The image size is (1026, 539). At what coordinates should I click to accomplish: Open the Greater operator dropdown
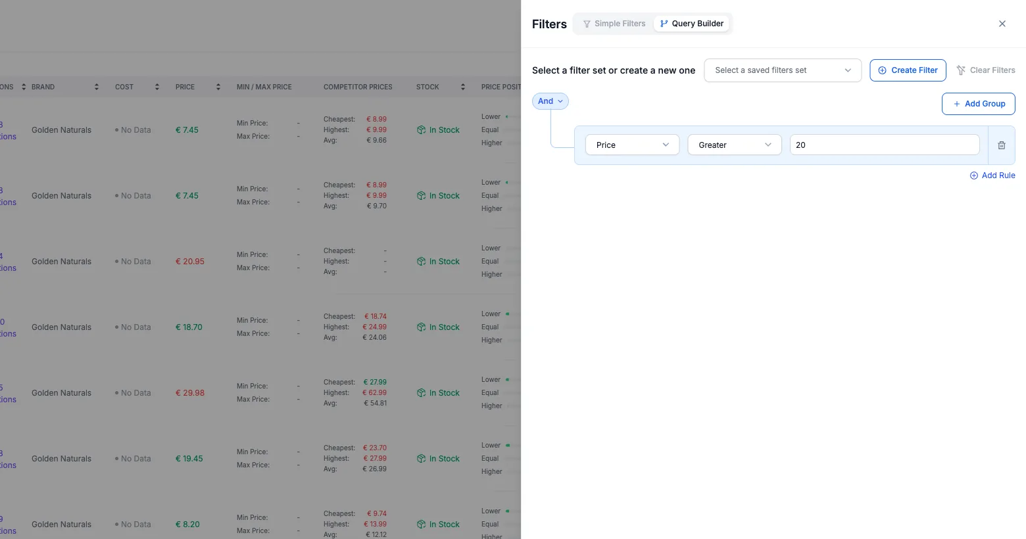click(735, 145)
